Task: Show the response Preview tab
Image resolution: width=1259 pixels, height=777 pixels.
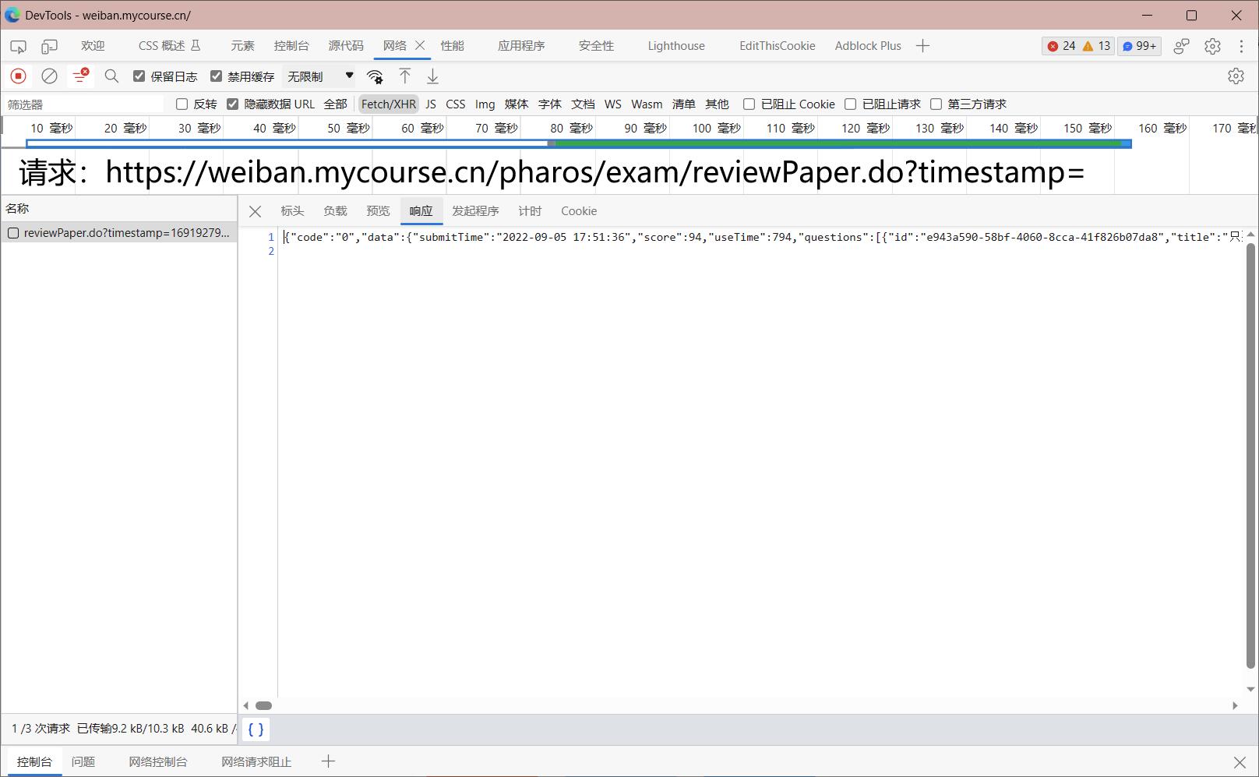Action: click(378, 211)
